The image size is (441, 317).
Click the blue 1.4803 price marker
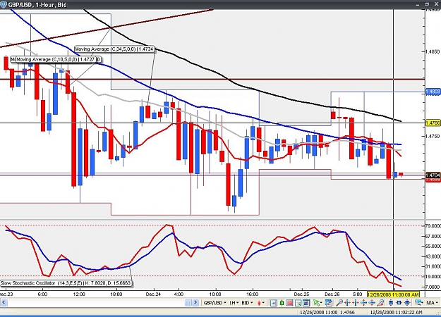(433, 92)
